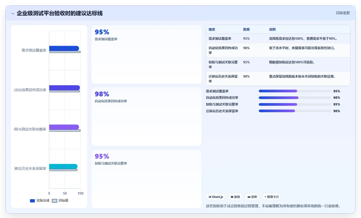
Task: Click the 90% label beside progress bar
Action: [x=337, y=111]
